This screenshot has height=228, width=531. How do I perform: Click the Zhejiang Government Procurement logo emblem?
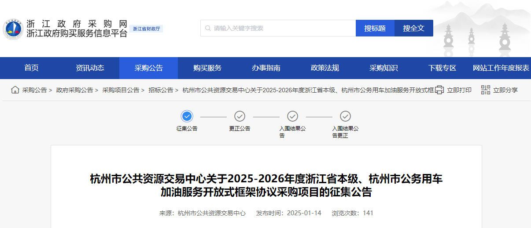point(13,29)
